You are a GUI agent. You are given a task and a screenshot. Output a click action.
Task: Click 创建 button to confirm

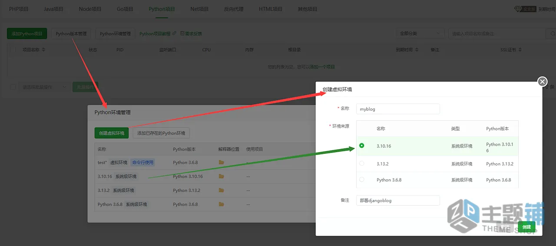[526, 227]
